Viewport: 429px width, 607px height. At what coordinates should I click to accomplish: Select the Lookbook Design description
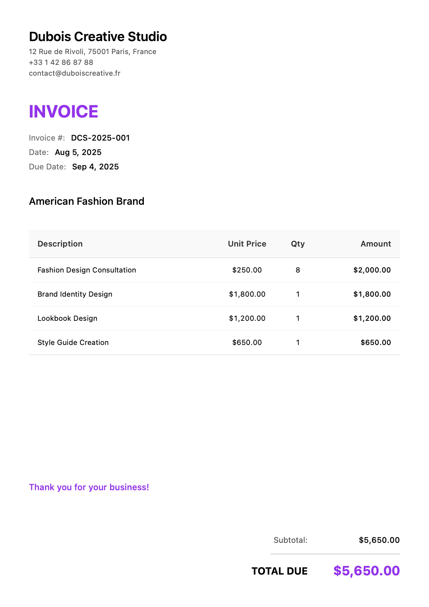67,318
